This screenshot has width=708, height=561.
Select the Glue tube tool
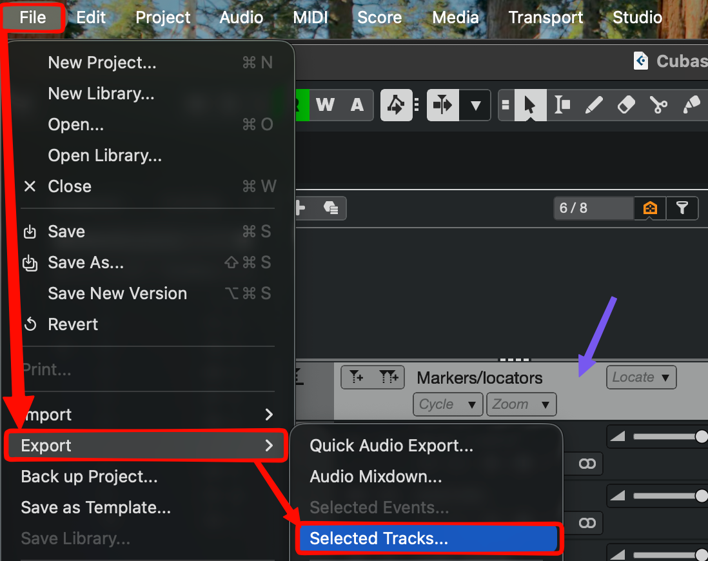691,105
